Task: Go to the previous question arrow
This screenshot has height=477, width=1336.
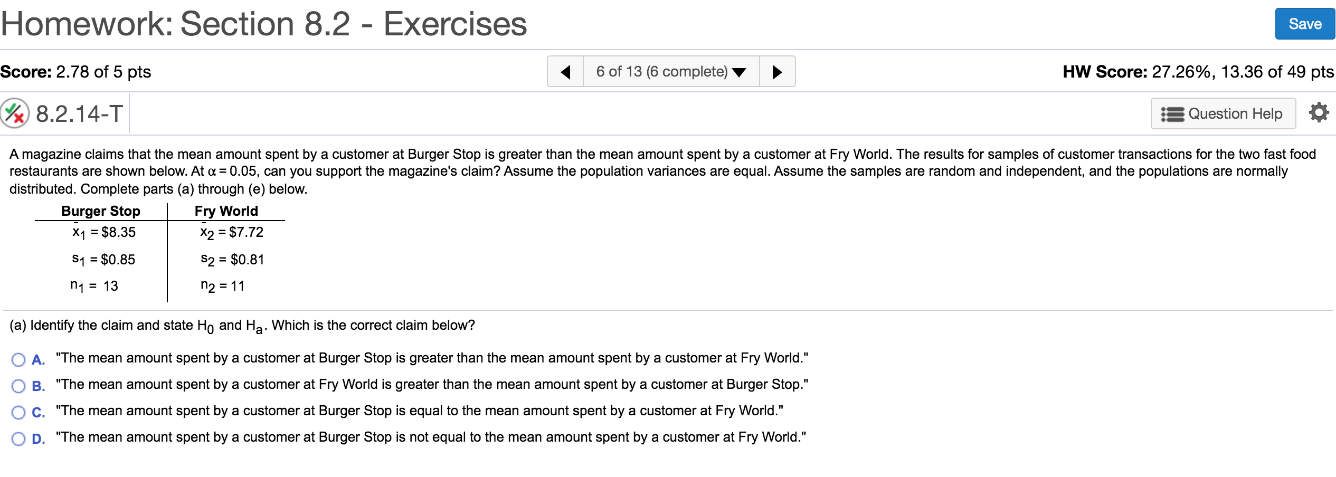Action: click(x=565, y=72)
